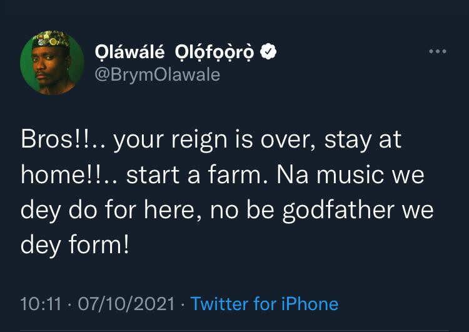
Task: Click the 10:11 timestamp
Action: (41, 304)
